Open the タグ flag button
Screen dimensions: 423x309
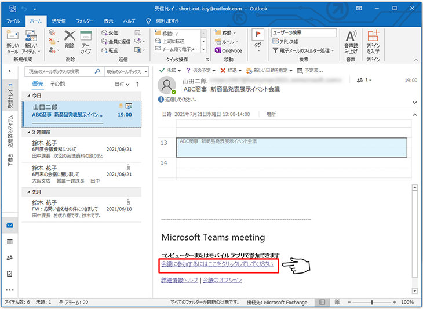pyautogui.click(x=258, y=41)
